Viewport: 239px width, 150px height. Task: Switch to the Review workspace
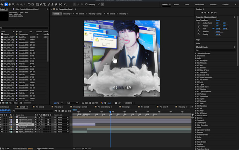click(x=176, y=5)
